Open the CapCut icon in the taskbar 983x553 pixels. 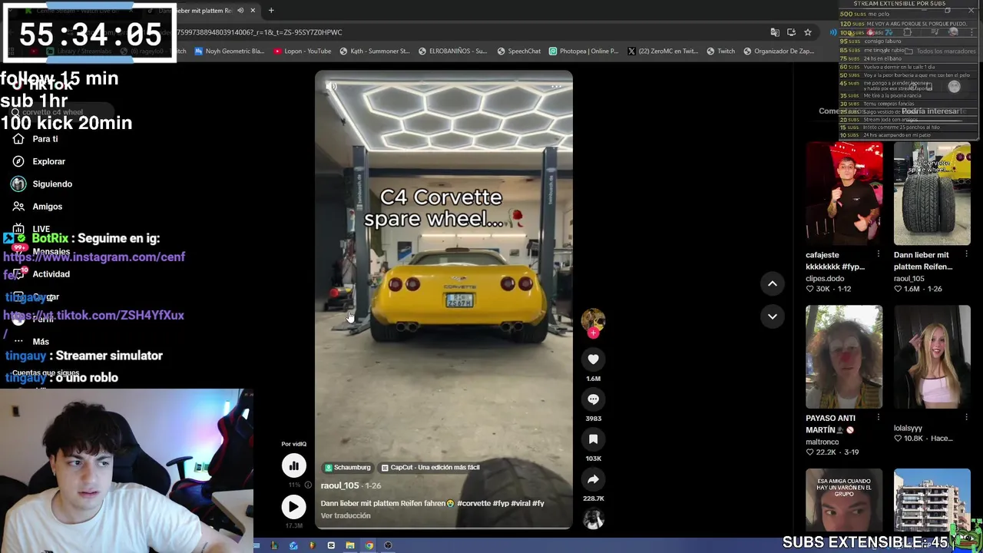(331, 545)
